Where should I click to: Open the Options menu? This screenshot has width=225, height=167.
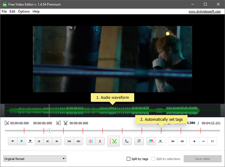[x=24, y=11]
